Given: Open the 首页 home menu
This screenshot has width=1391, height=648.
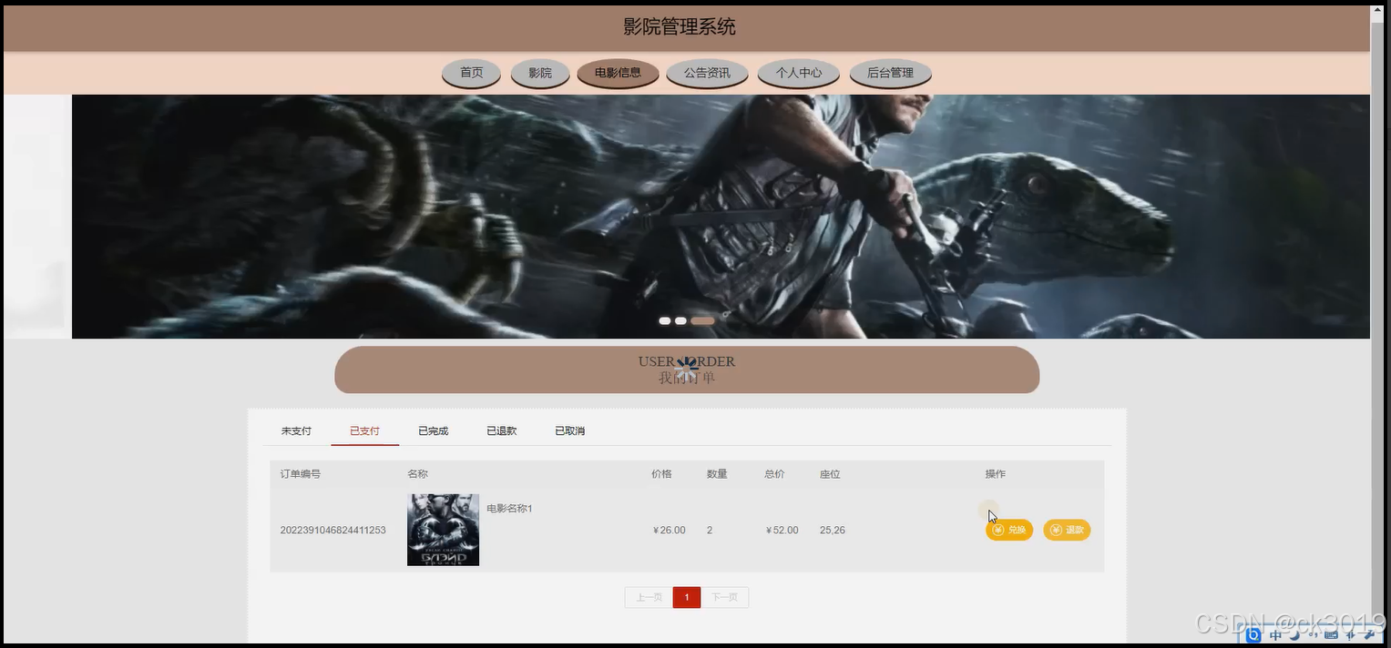Looking at the screenshot, I should [471, 73].
